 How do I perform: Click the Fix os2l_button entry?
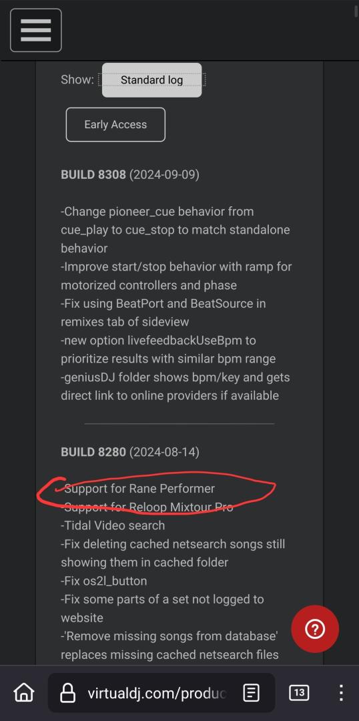click(104, 581)
